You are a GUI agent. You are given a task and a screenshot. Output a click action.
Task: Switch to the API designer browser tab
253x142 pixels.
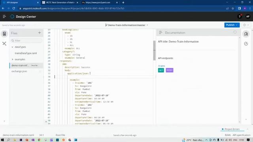click(x=20, y=3)
